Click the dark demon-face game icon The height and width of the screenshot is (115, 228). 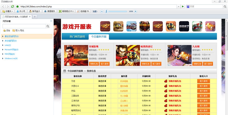145,26
